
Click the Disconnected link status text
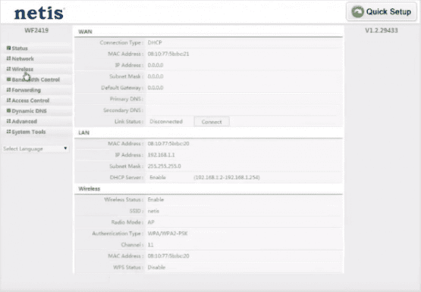(166, 122)
